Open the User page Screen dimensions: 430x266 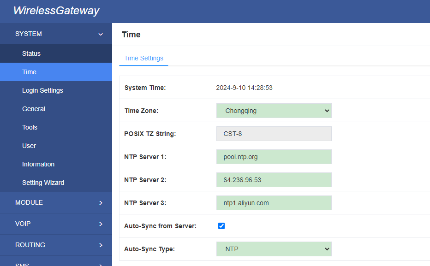tap(56, 146)
